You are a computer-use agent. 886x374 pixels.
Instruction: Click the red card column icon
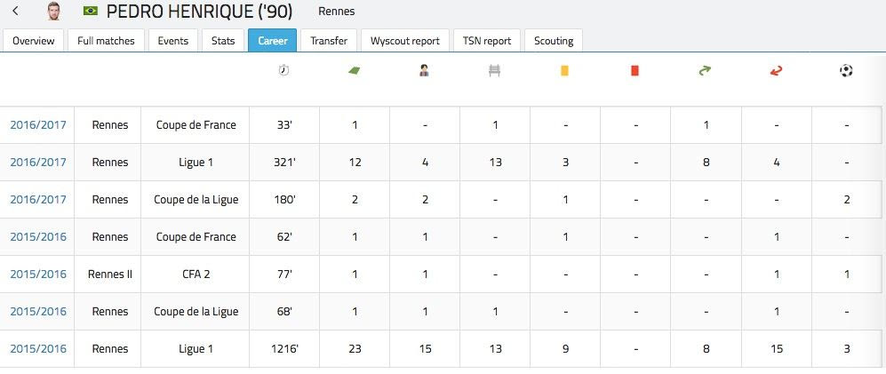635,71
